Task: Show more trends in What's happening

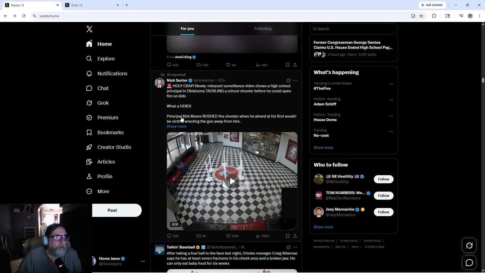Action: 323,147
